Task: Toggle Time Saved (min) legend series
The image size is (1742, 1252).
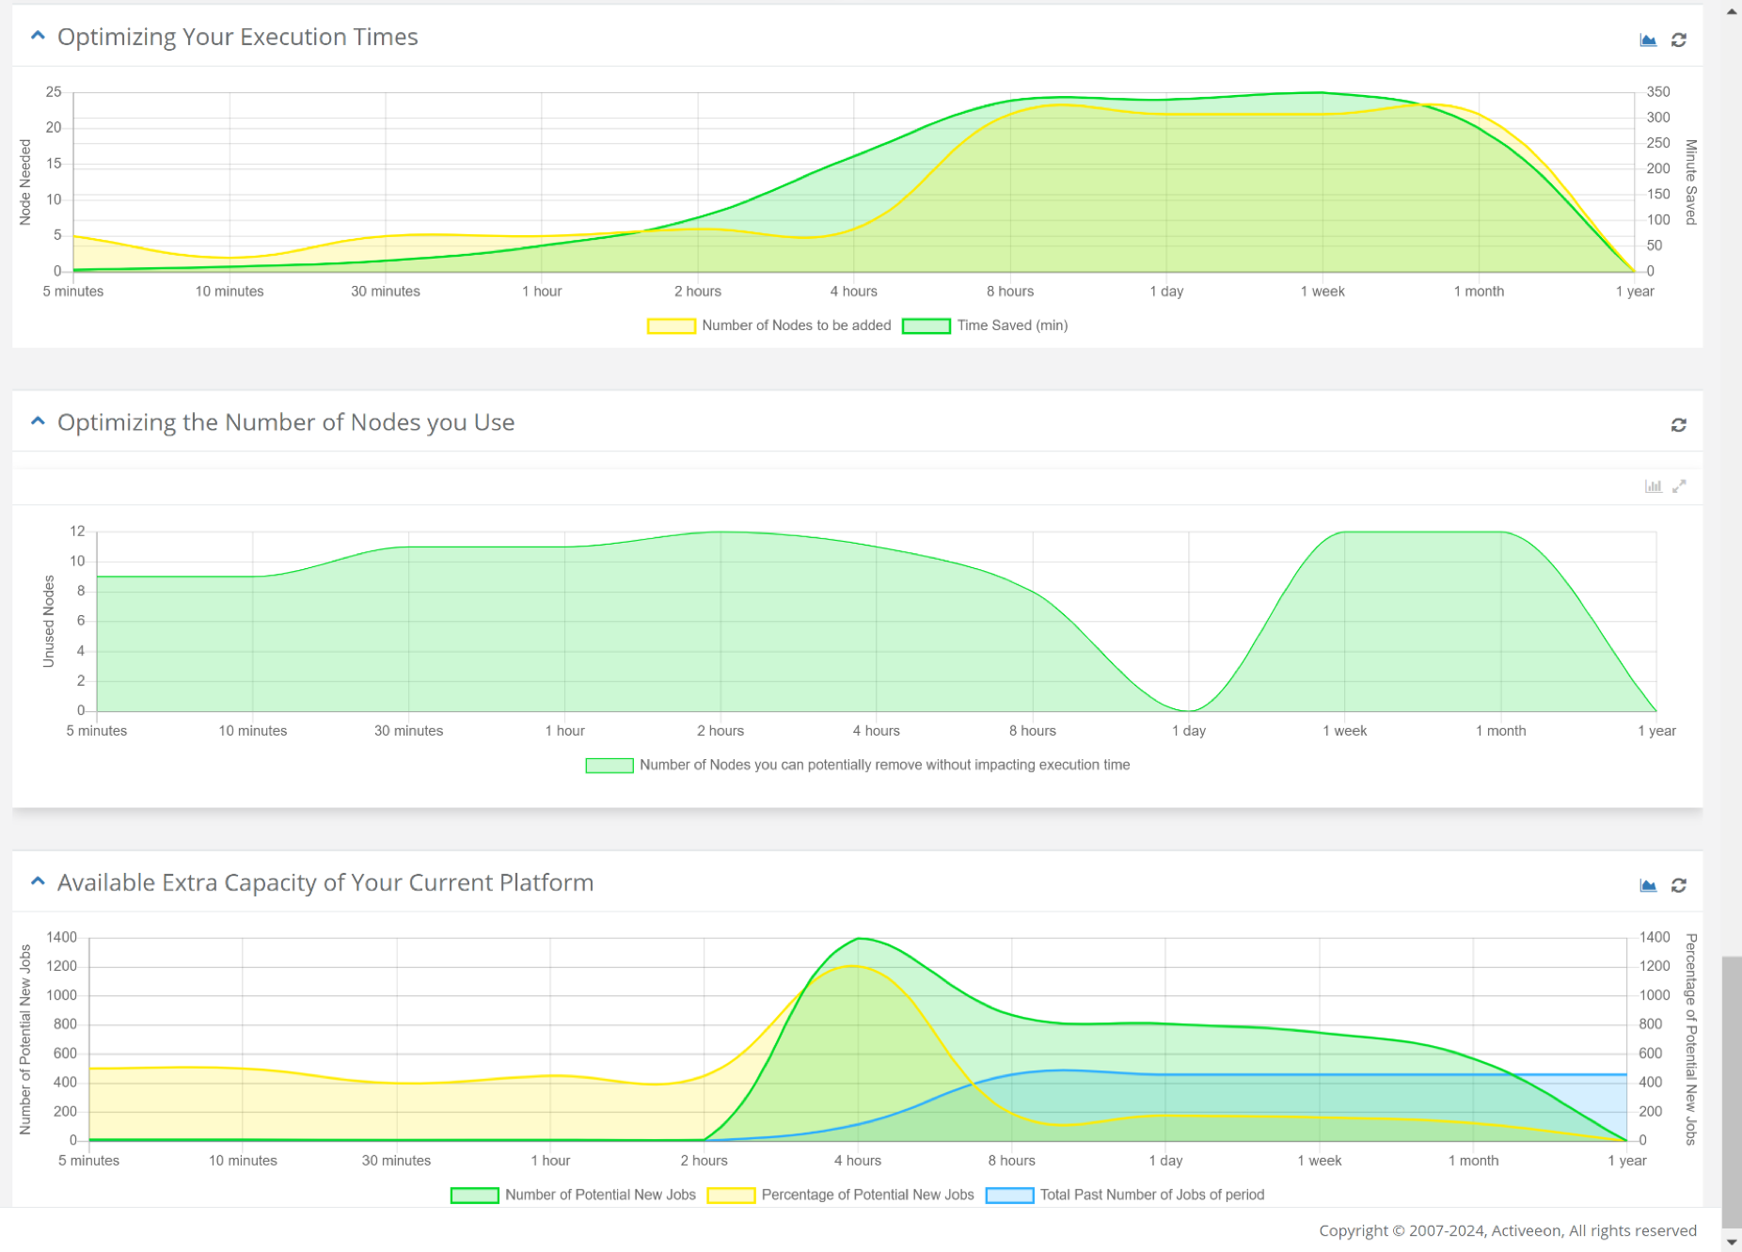Action: click(x=985, y=325)
